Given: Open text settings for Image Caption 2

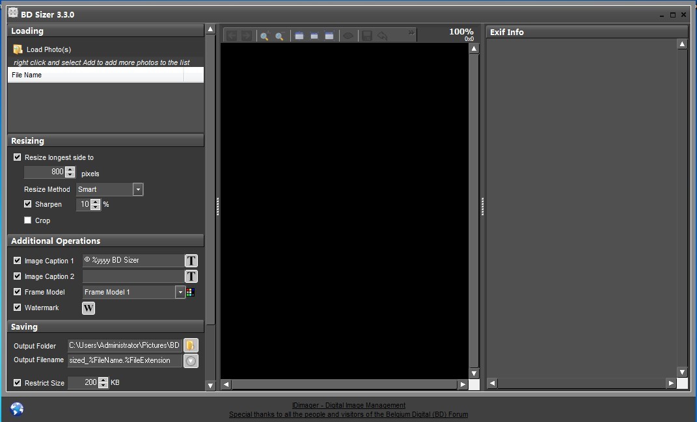Looking at the screenshot, I should tap(191, 276).
